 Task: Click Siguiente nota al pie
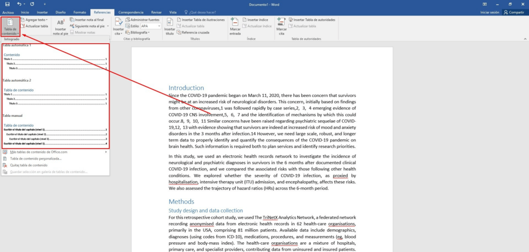(x=87, y=26)
